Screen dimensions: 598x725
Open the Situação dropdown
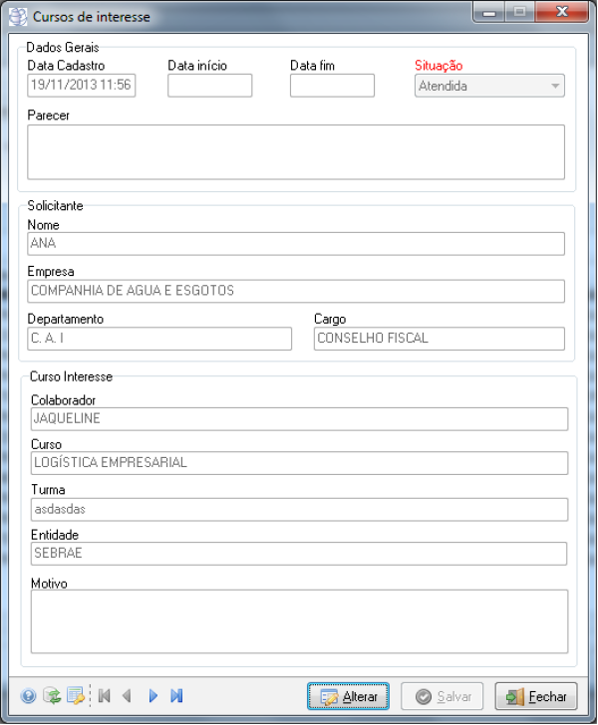tap(489, 86)
